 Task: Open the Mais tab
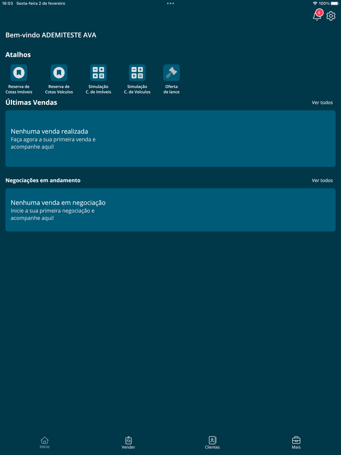(296, 443)
